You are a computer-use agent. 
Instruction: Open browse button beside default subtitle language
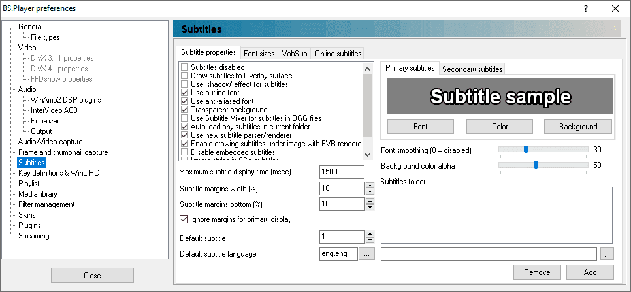366,254
